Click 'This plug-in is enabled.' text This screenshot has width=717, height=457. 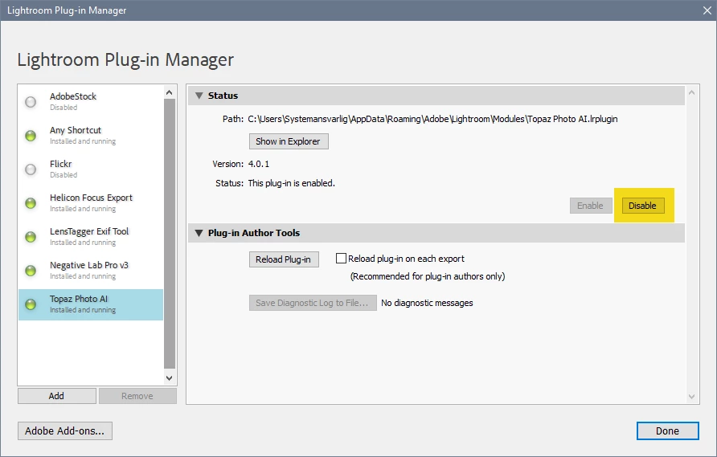click(291, 183)
